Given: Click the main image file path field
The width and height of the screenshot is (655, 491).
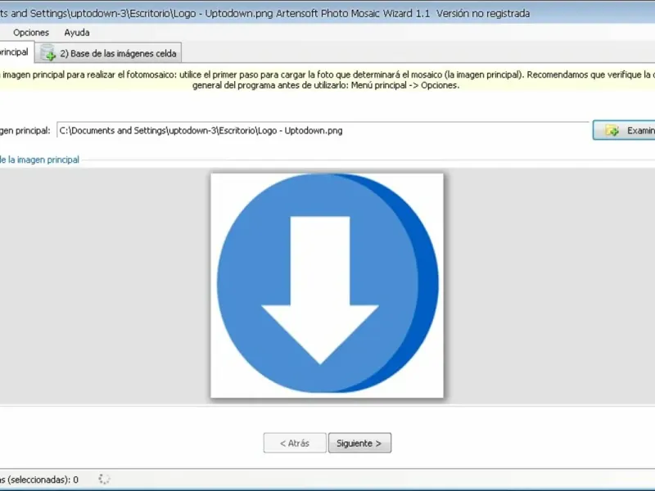Looking at the screenshot, I should (x=323, y=131).
